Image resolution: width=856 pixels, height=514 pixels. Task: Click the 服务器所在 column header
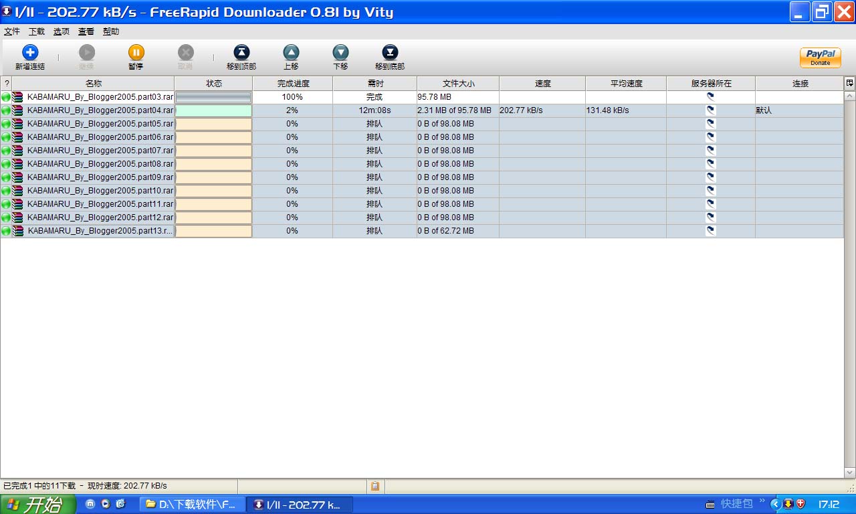(x=711, y=84)
